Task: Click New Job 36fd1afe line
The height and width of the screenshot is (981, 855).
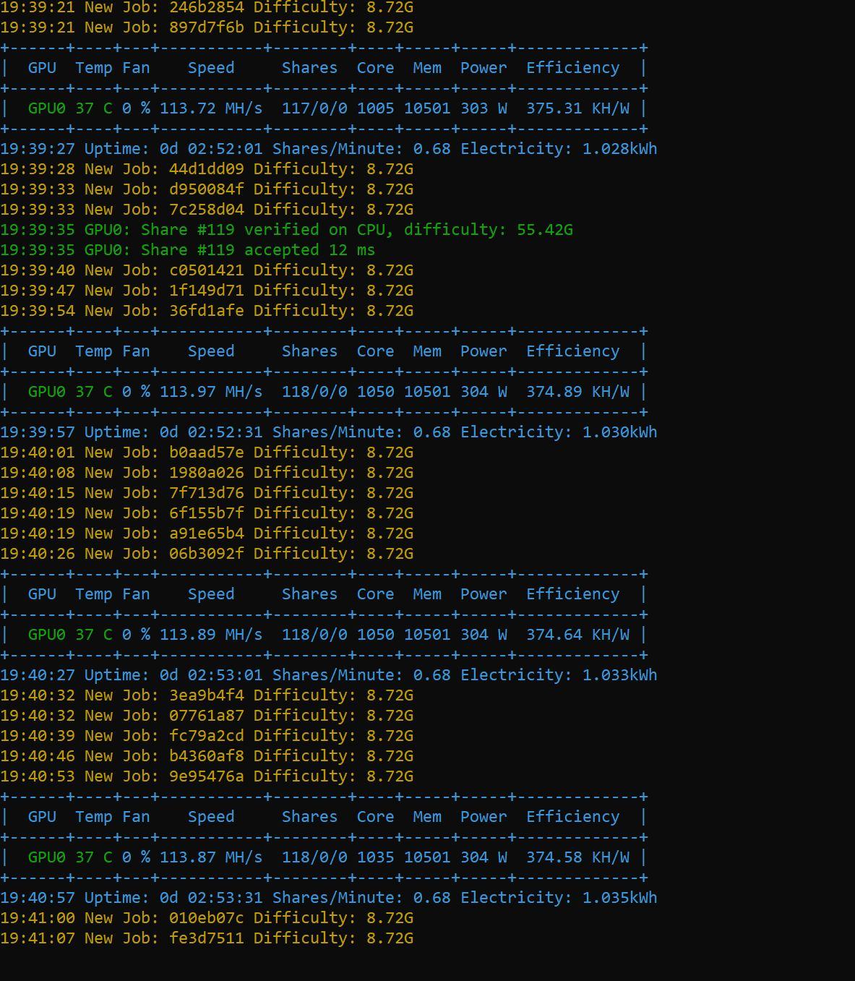Action: (x=207, y=311)
